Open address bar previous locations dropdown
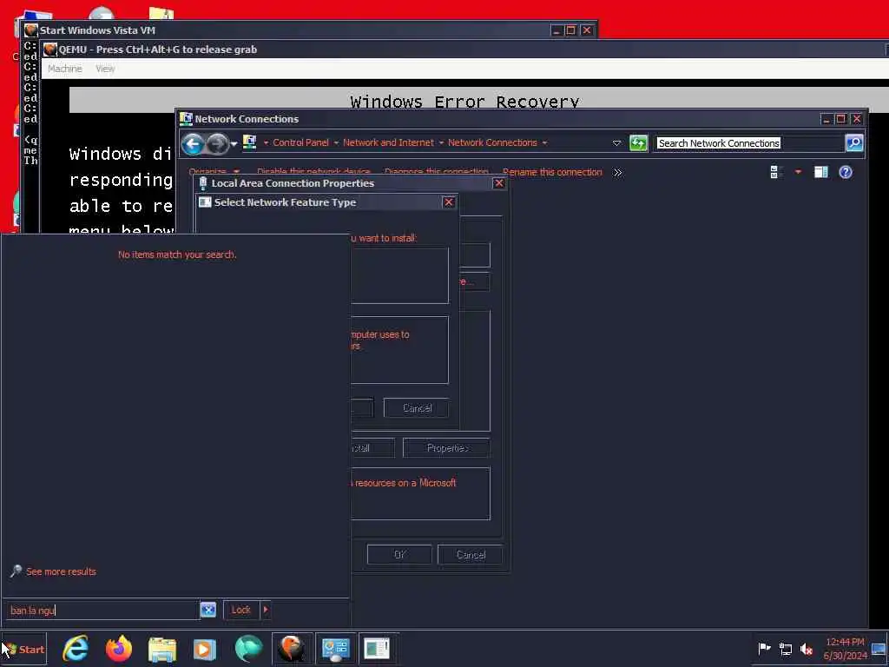The height and width of the screenshot is (667, 889). [617, 143]
